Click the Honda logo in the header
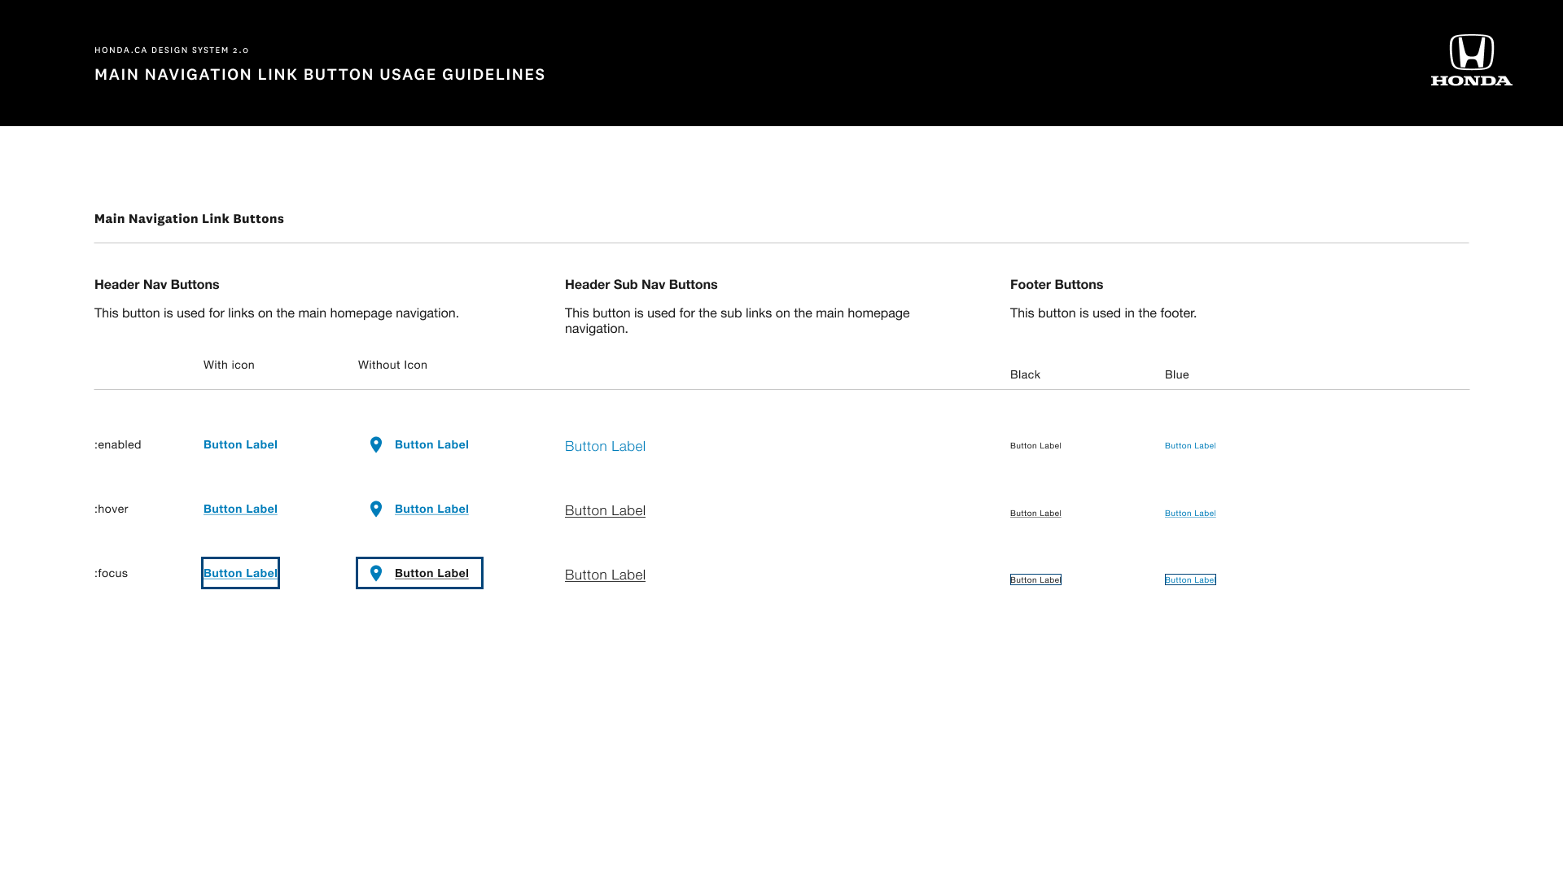 point(1472,60)
